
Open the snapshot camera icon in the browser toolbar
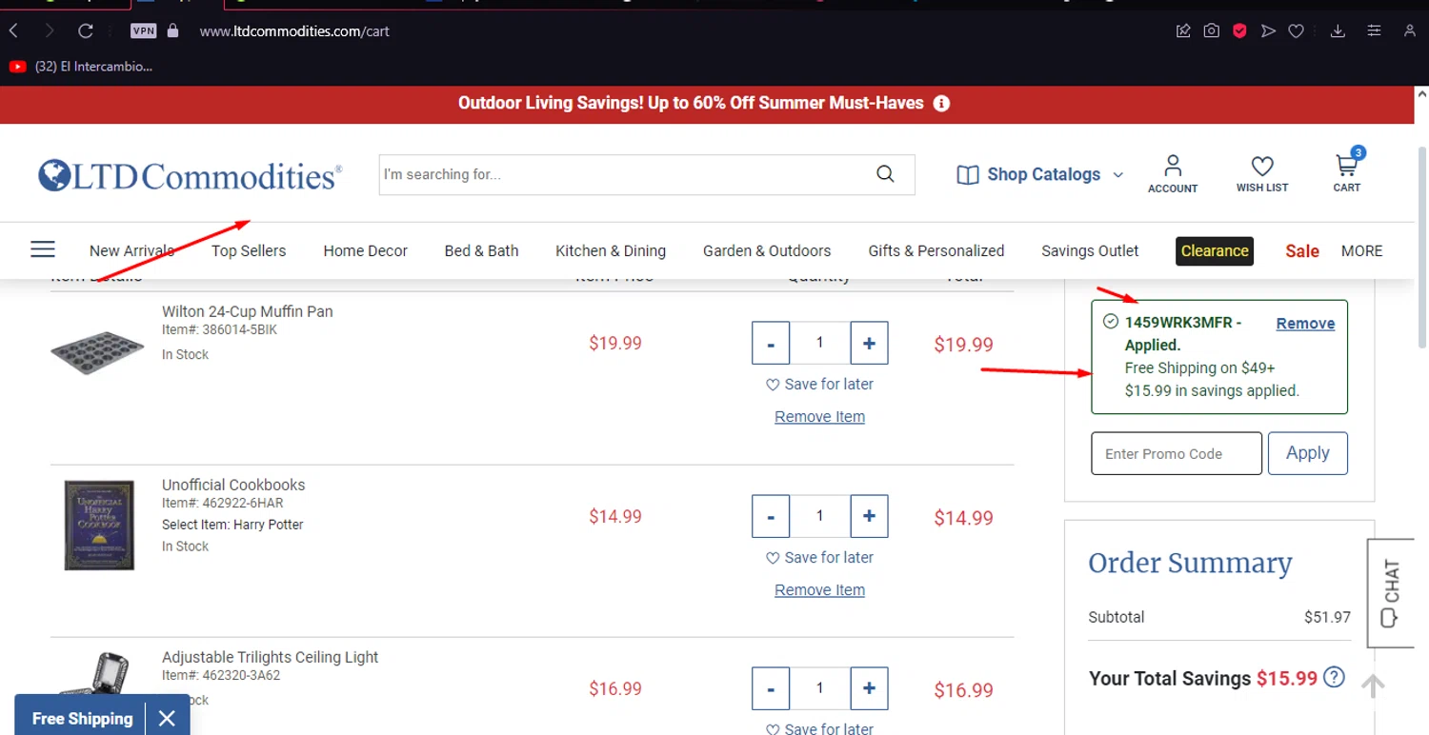(1211, 30)
